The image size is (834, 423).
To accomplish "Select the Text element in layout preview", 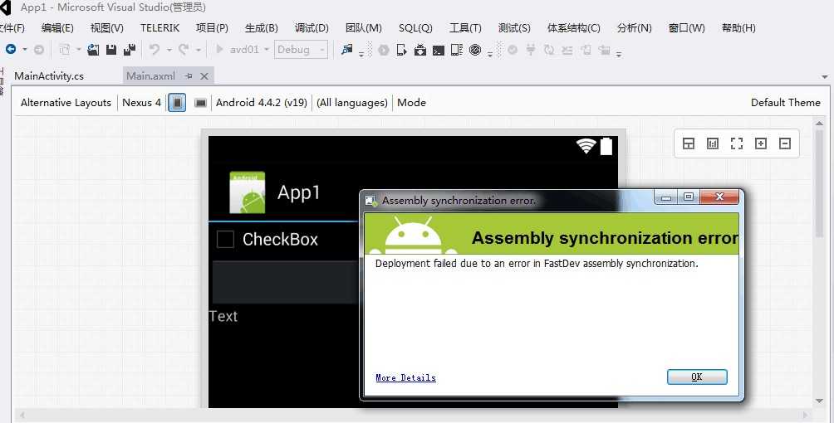I will pyautogui.click(x=223, y=316).
